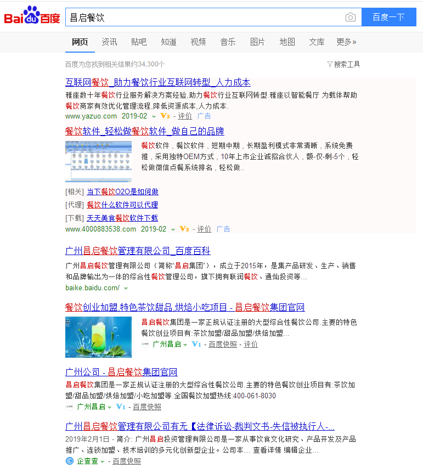Open the 餐饮软件 software screenshot thumbnail
423x468 pixels.
pyautogui.click(x=99, y=161)
